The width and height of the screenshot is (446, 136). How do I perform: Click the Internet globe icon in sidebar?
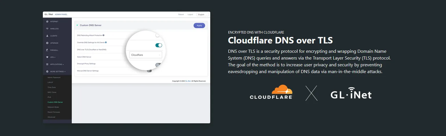tap(47, 21)
